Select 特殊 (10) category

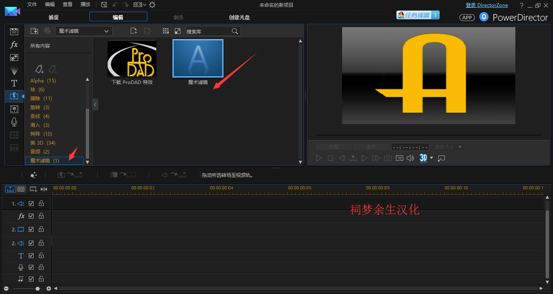pyautogui.click(x=41, y=134)
